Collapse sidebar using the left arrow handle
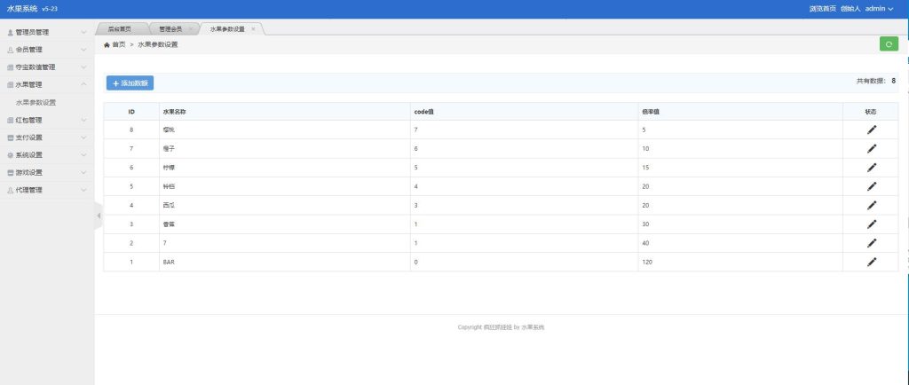 [x=99, y=216]
